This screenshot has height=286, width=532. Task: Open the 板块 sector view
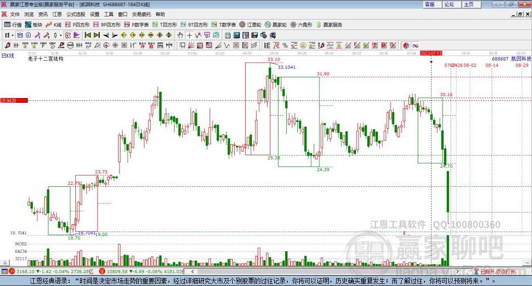34,25
